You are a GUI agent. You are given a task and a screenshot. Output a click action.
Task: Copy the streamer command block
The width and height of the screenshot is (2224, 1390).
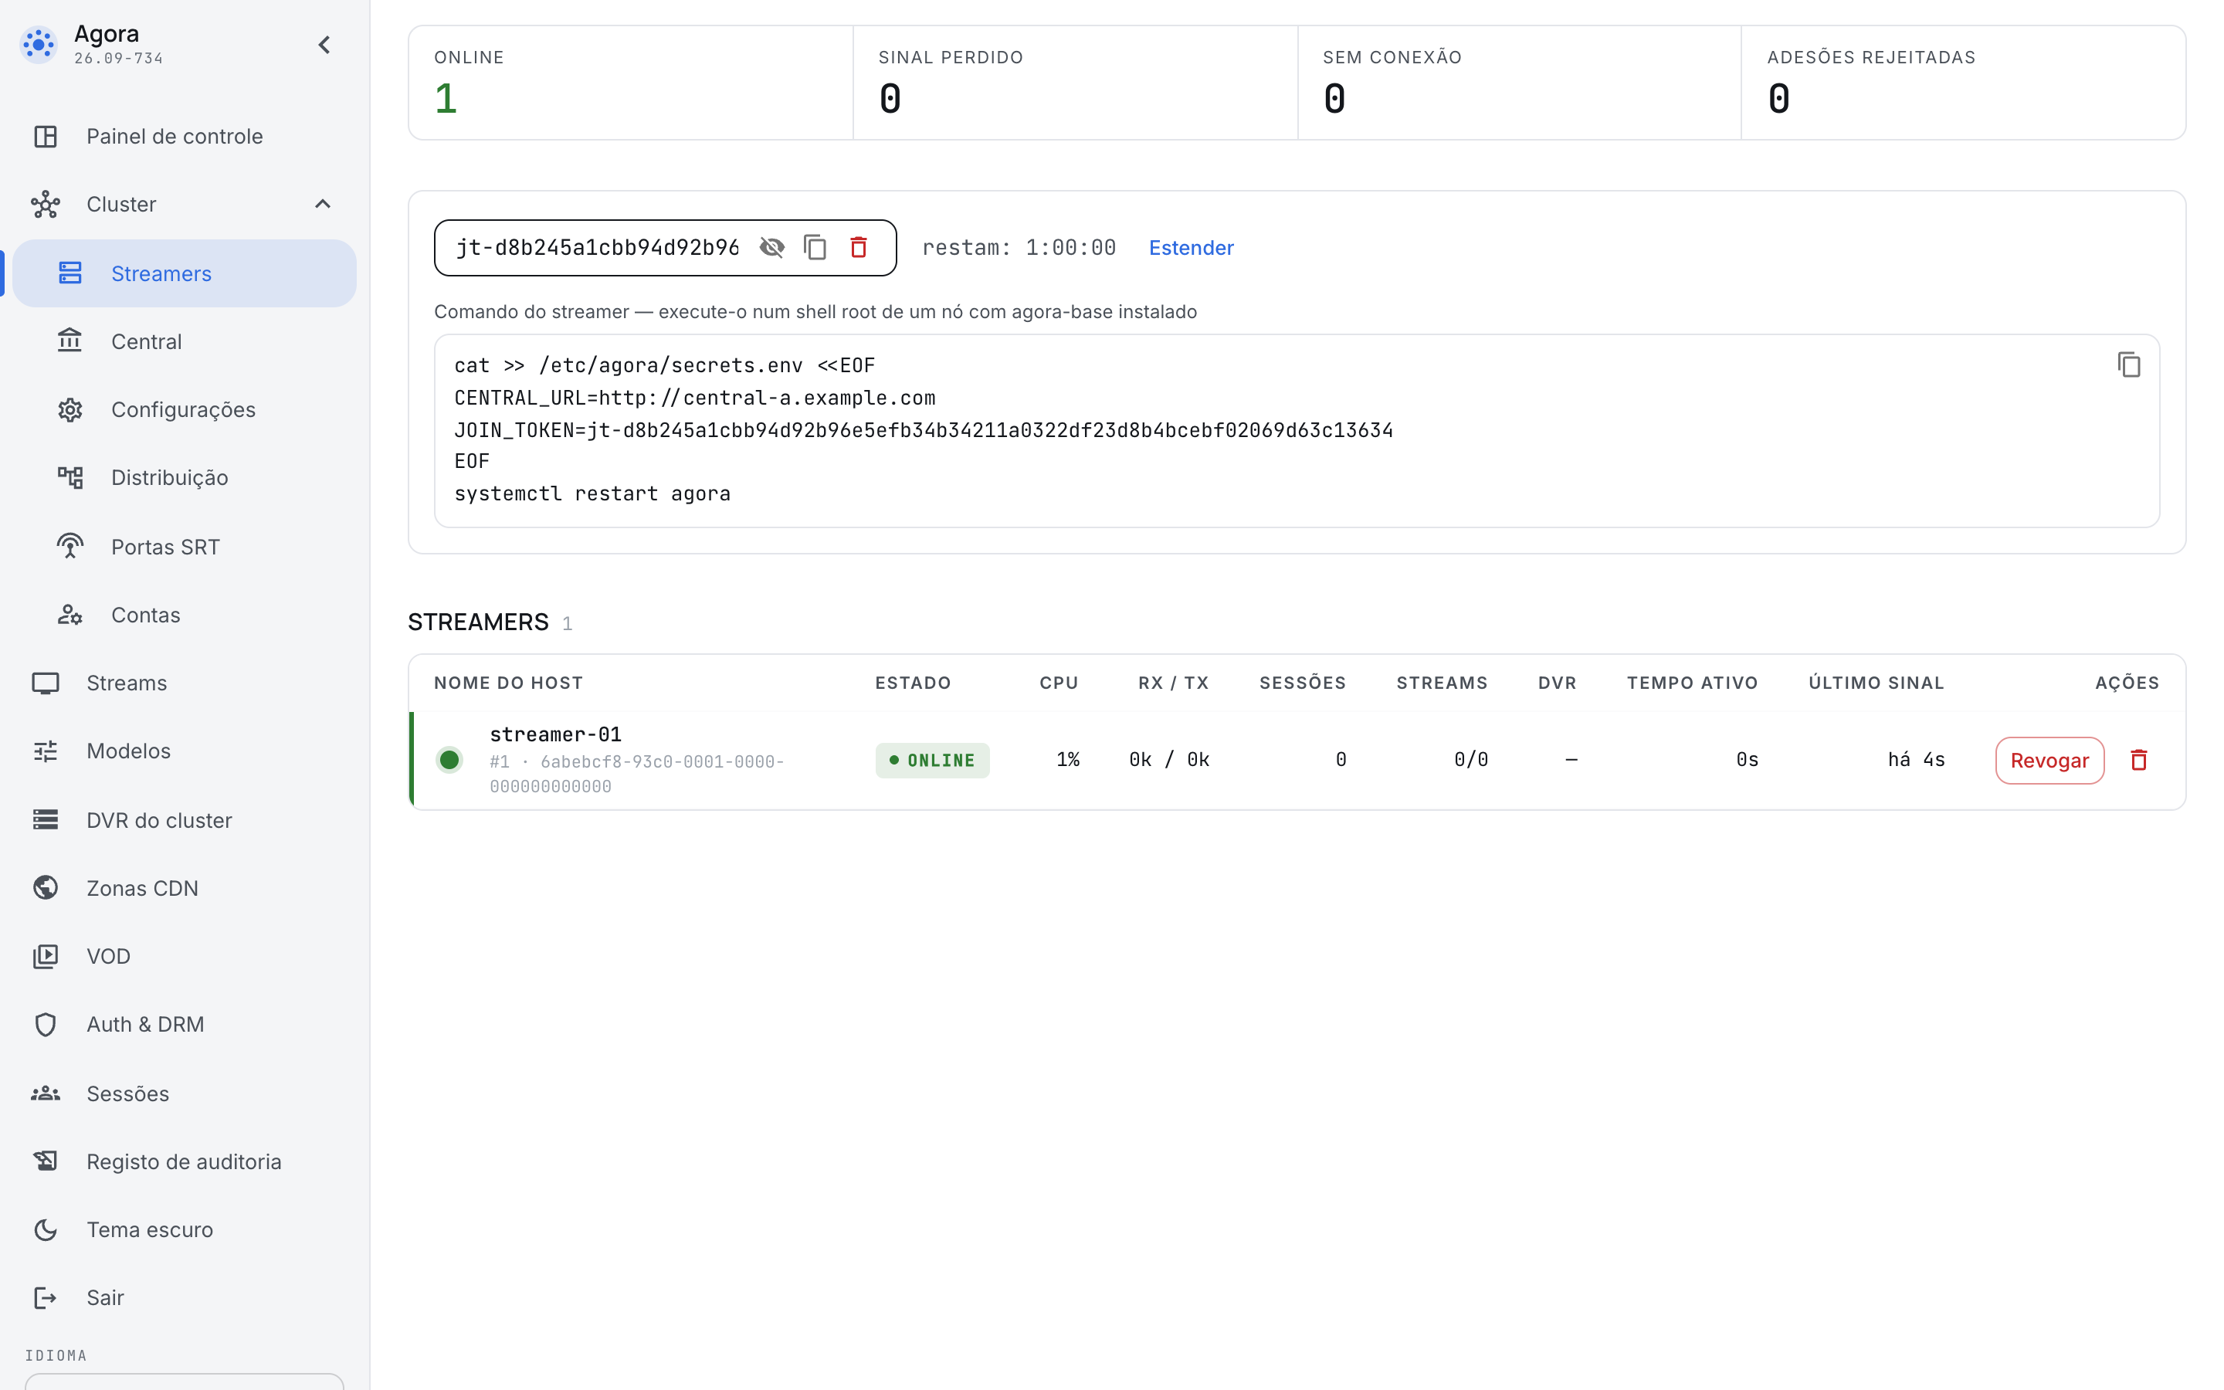point(2129,365)
